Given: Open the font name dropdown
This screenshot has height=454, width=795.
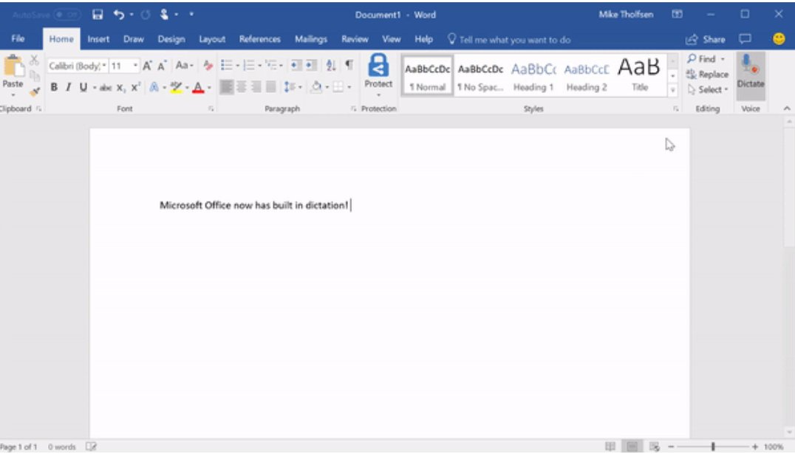Looking at the screenshot, I should click(103, 65).
